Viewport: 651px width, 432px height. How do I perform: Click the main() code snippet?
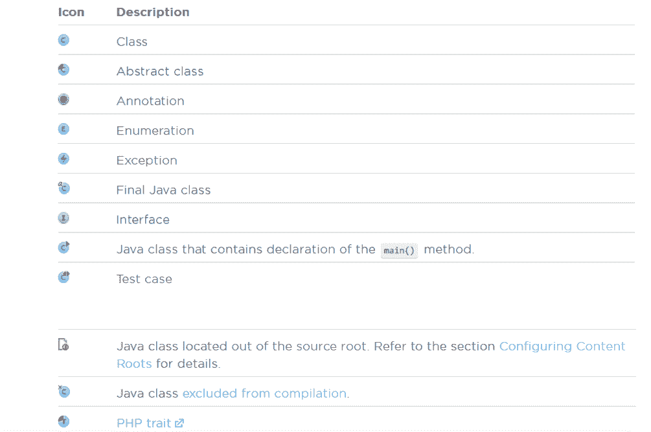pyautogui.click(x=399, y=251)
